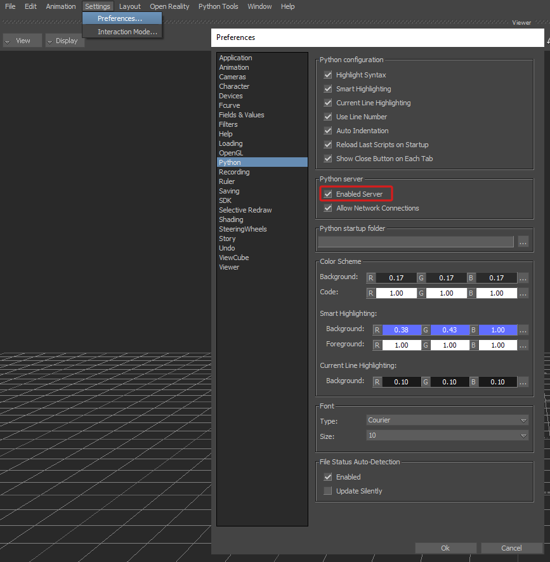Toggle Allow Network Connections checkbox
The image size is (550, 562).
328,208
